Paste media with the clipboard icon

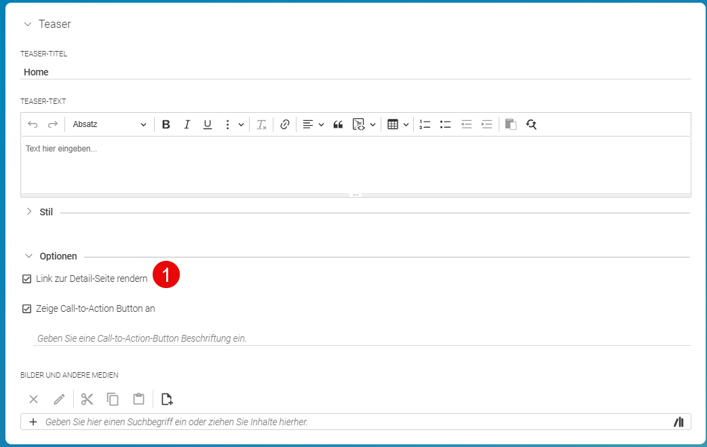coord(139,399)
